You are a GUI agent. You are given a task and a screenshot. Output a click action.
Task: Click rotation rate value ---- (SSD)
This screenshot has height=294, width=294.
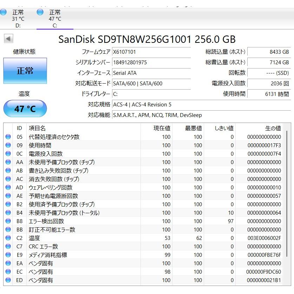point(269,73)
